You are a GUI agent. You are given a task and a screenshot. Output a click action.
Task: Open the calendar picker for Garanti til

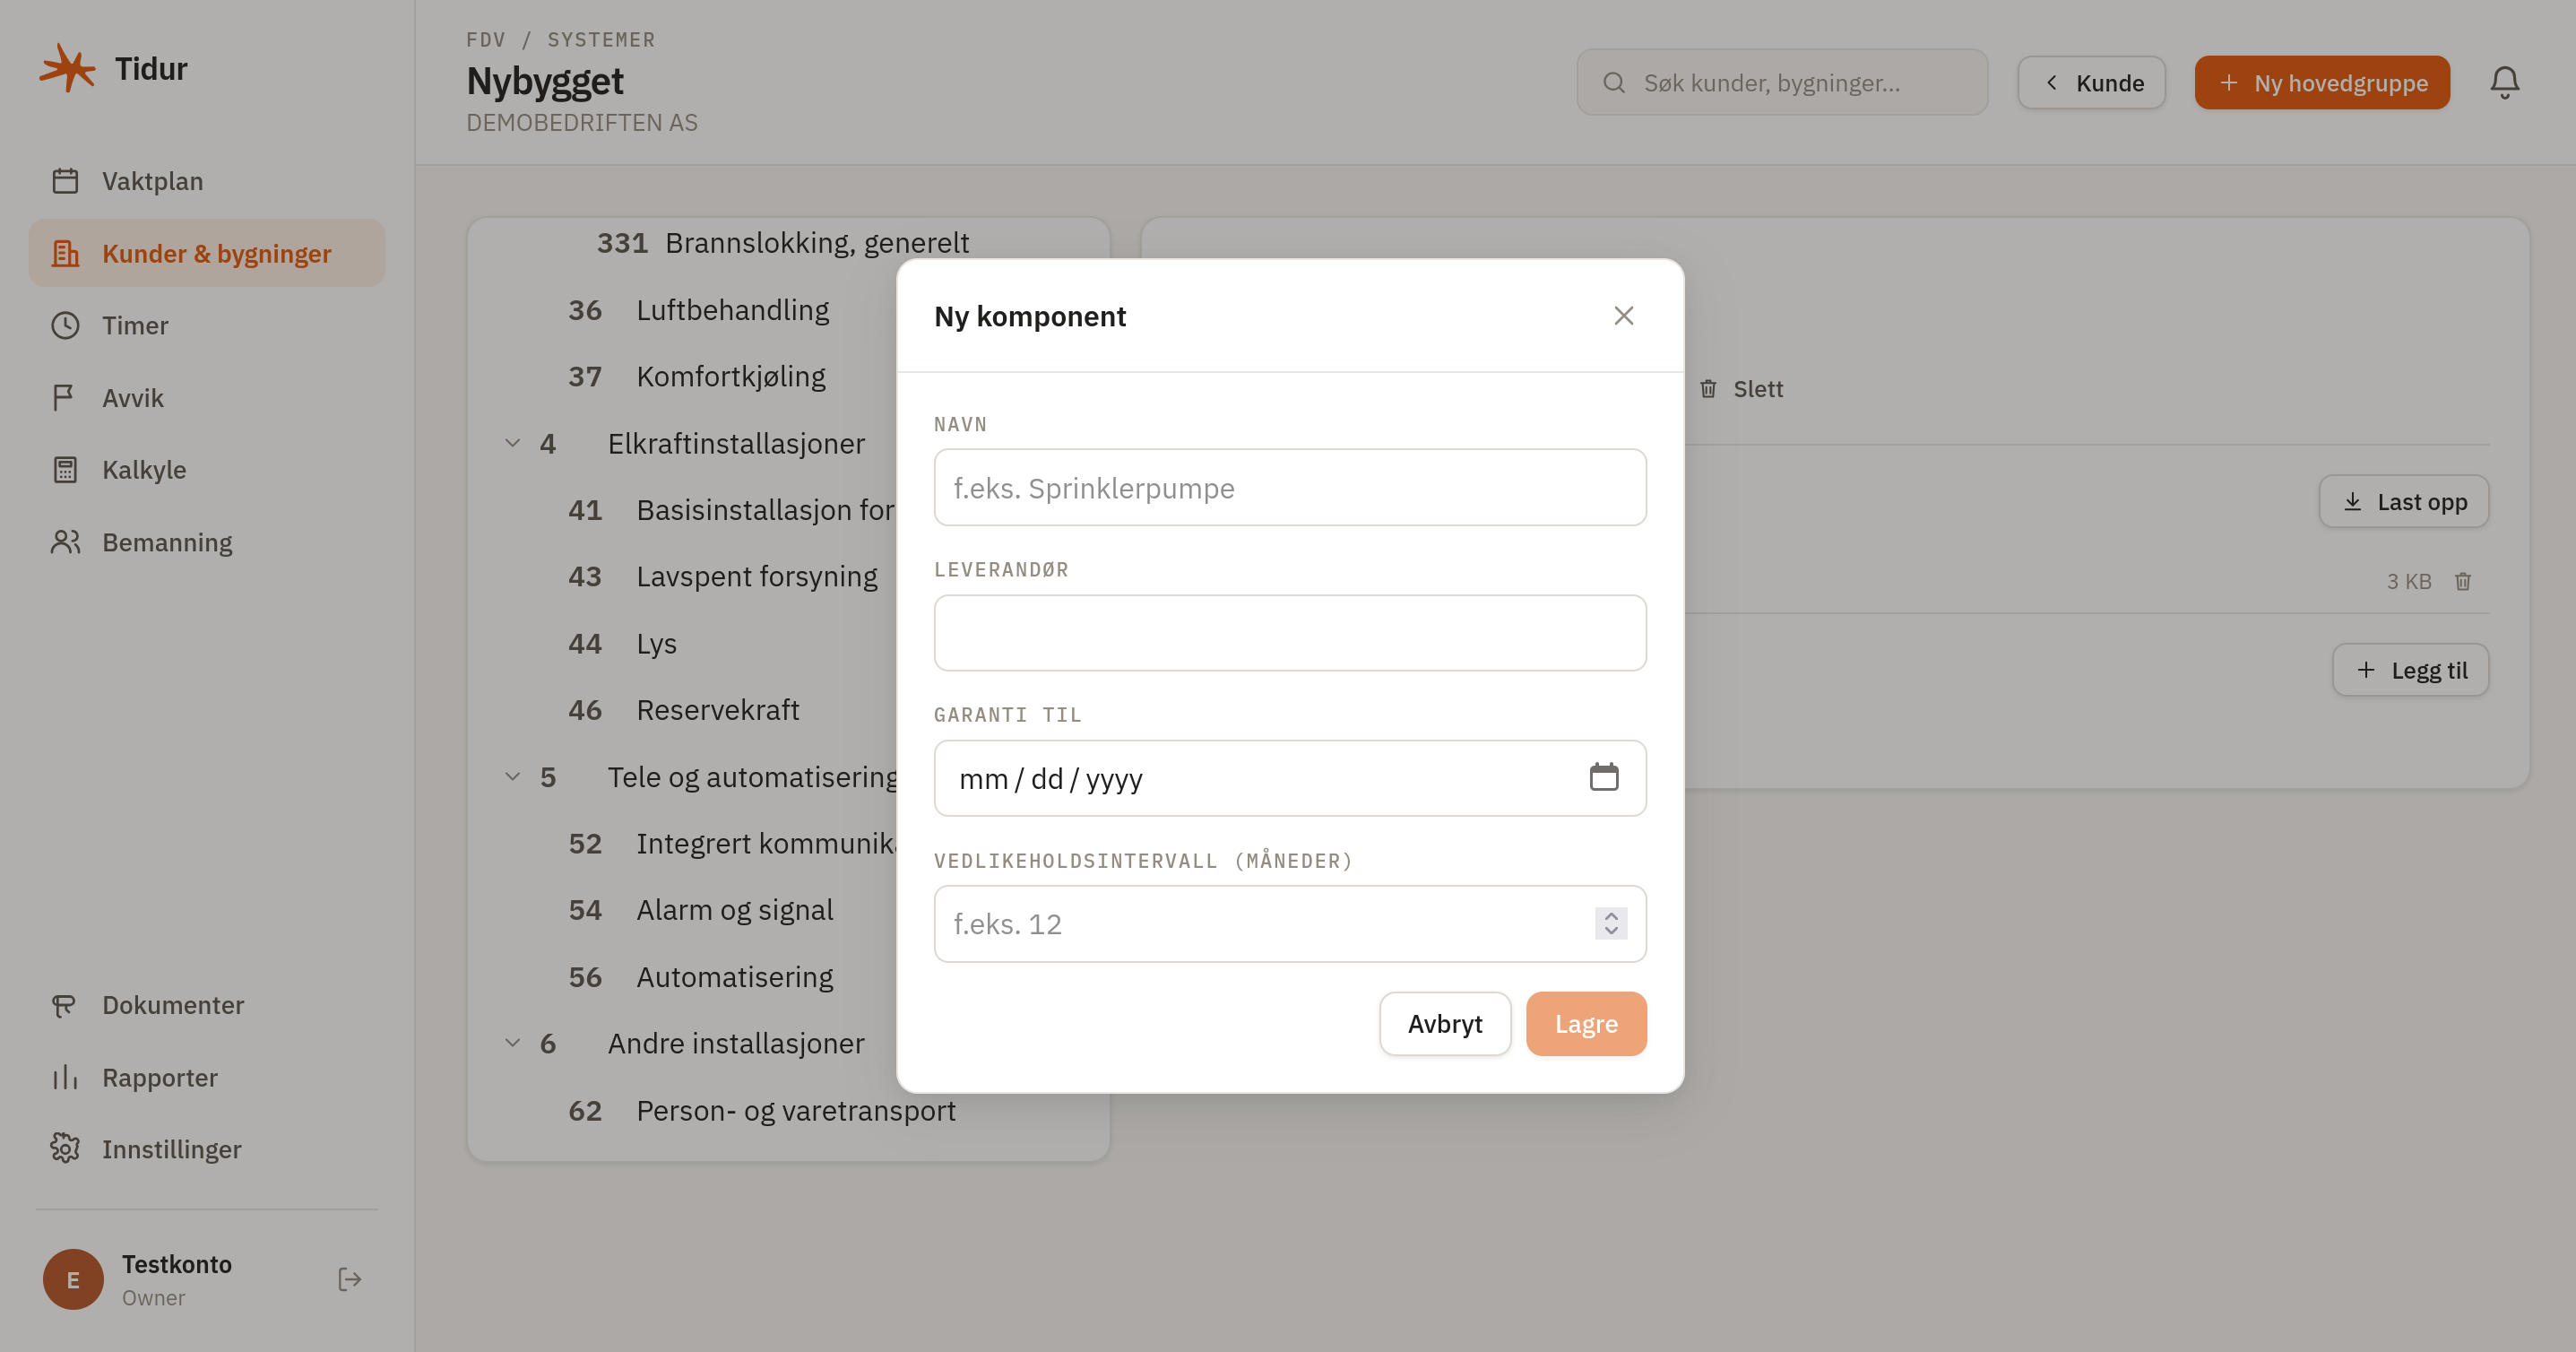tap(1604, 777)
